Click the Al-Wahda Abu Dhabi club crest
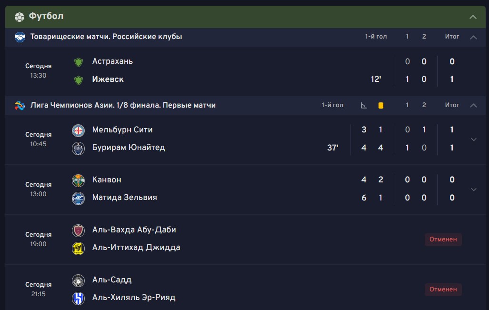489x310 pixels. pos(78,230)
